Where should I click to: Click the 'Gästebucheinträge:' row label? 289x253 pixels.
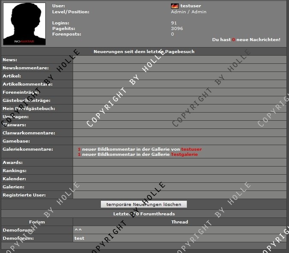27,101
